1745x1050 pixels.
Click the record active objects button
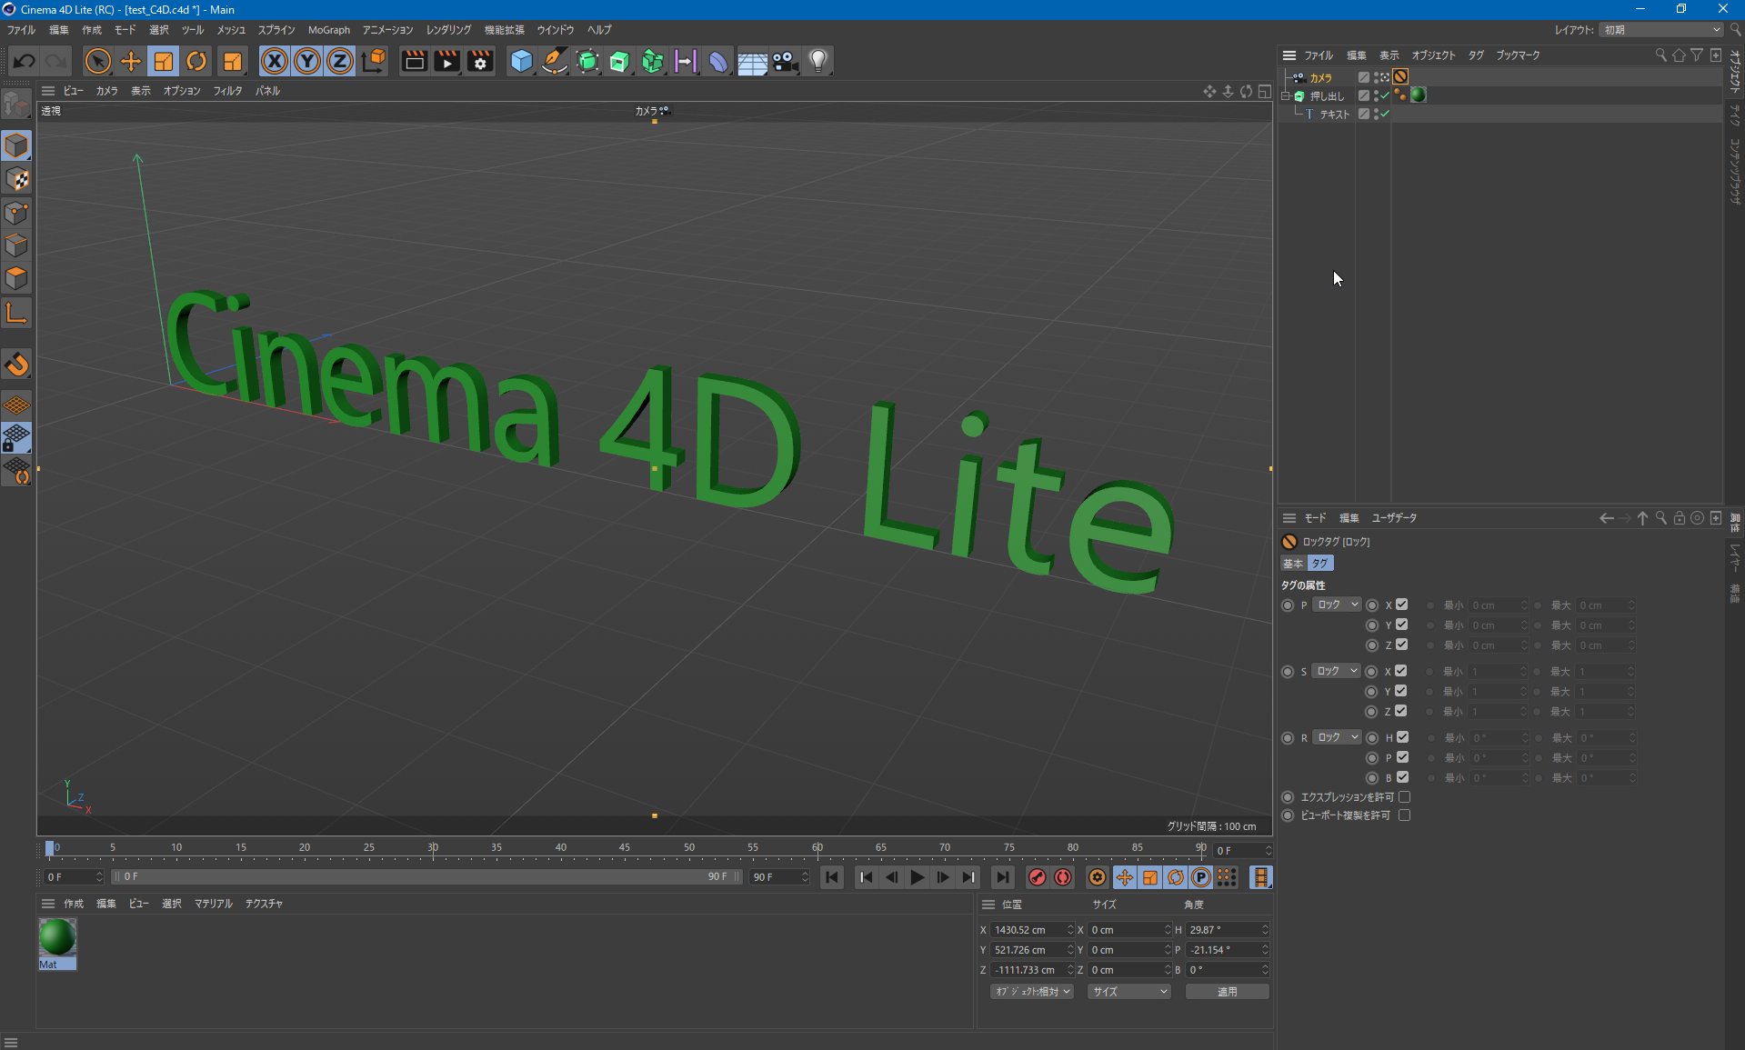coord(1037,877)
